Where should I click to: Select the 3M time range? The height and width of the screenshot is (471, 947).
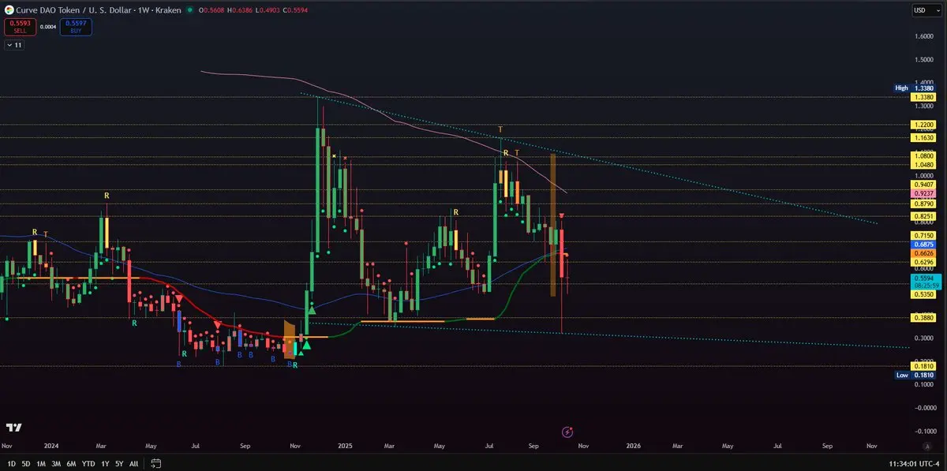[56, 463]
